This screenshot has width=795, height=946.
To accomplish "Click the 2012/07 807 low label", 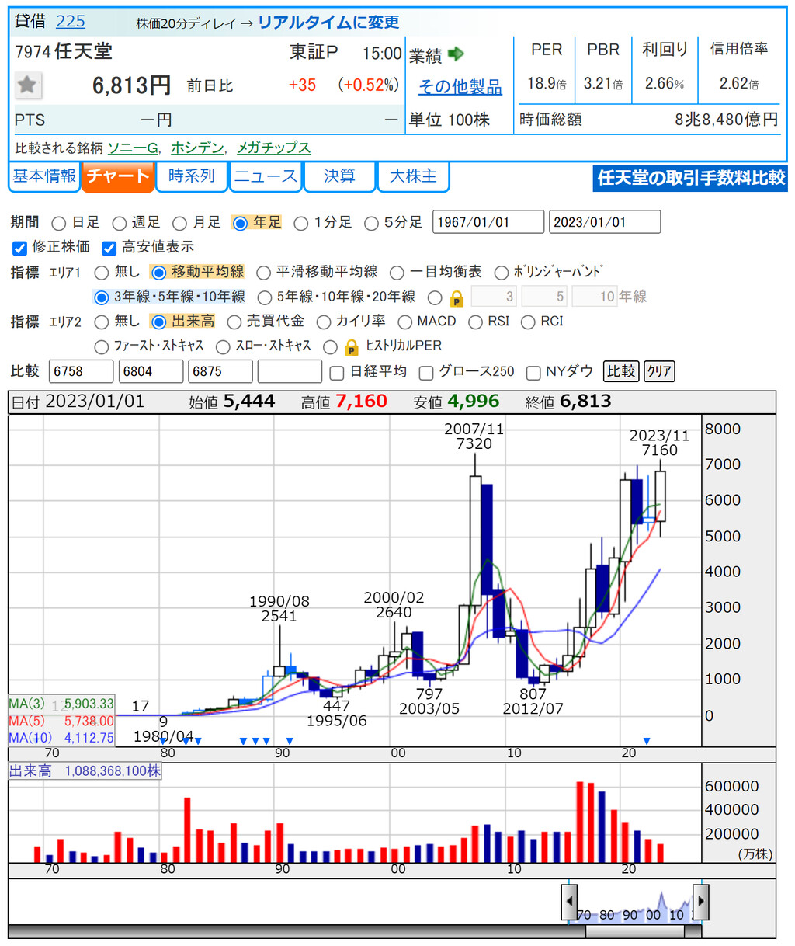I will coord(533,701).
